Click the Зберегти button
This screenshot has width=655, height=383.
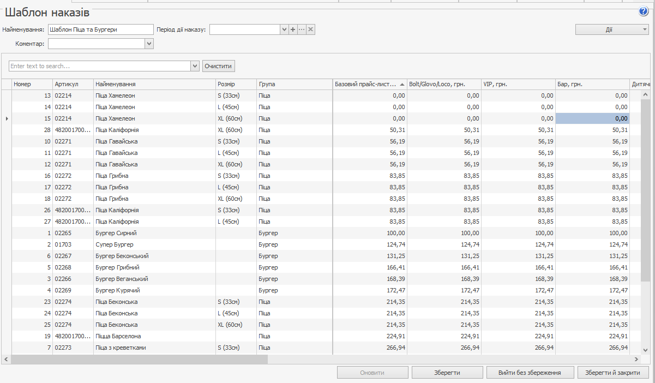[447, 373]
